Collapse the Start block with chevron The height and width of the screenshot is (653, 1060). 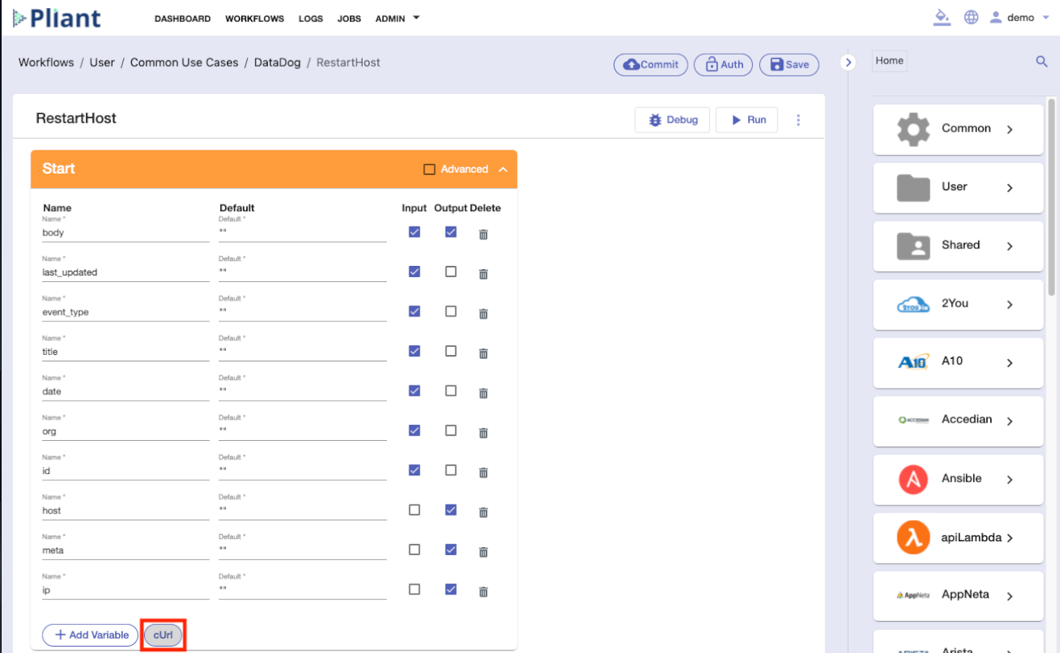(x=503, y=169)
